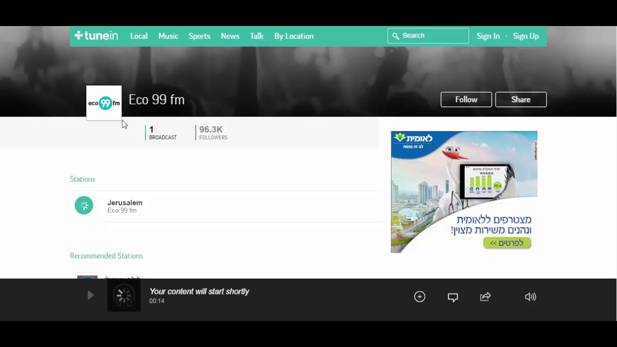The image size is (617, 347).
Task: Click the play button in the player bar
Action: tap(91, 295)
